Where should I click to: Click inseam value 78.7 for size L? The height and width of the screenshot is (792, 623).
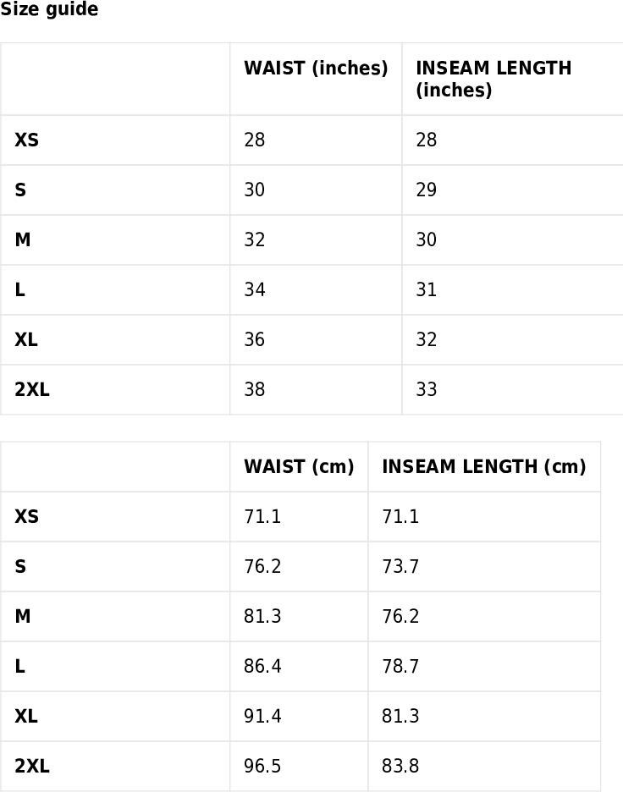(x=400, y=666)
